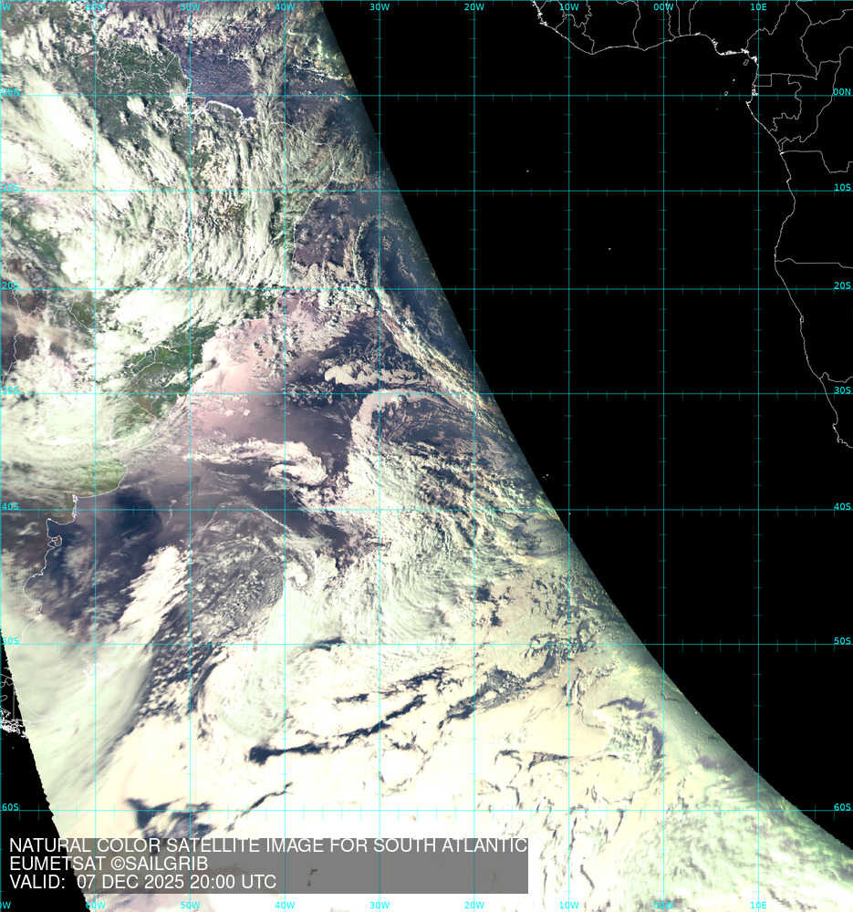Screen dimensions: 853x912
Task: Click the 30S latitude label on right edge
Action: (841, 390)
